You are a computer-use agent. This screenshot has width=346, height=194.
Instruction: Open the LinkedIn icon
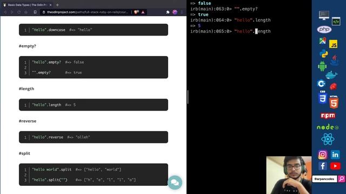(x=335, y=155)
